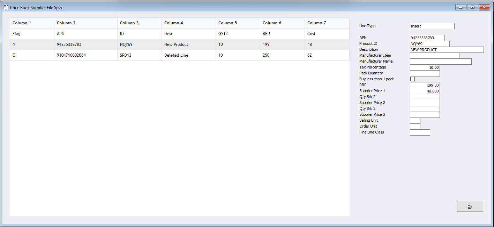Viewport: 494px width, 227px height.
Task: Select the Column 6 header cell
Action: tap(283, 23)
